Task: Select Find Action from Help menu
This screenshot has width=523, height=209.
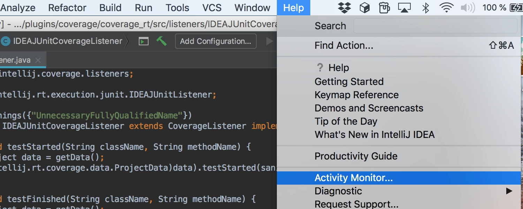Action: coord(399,45)
